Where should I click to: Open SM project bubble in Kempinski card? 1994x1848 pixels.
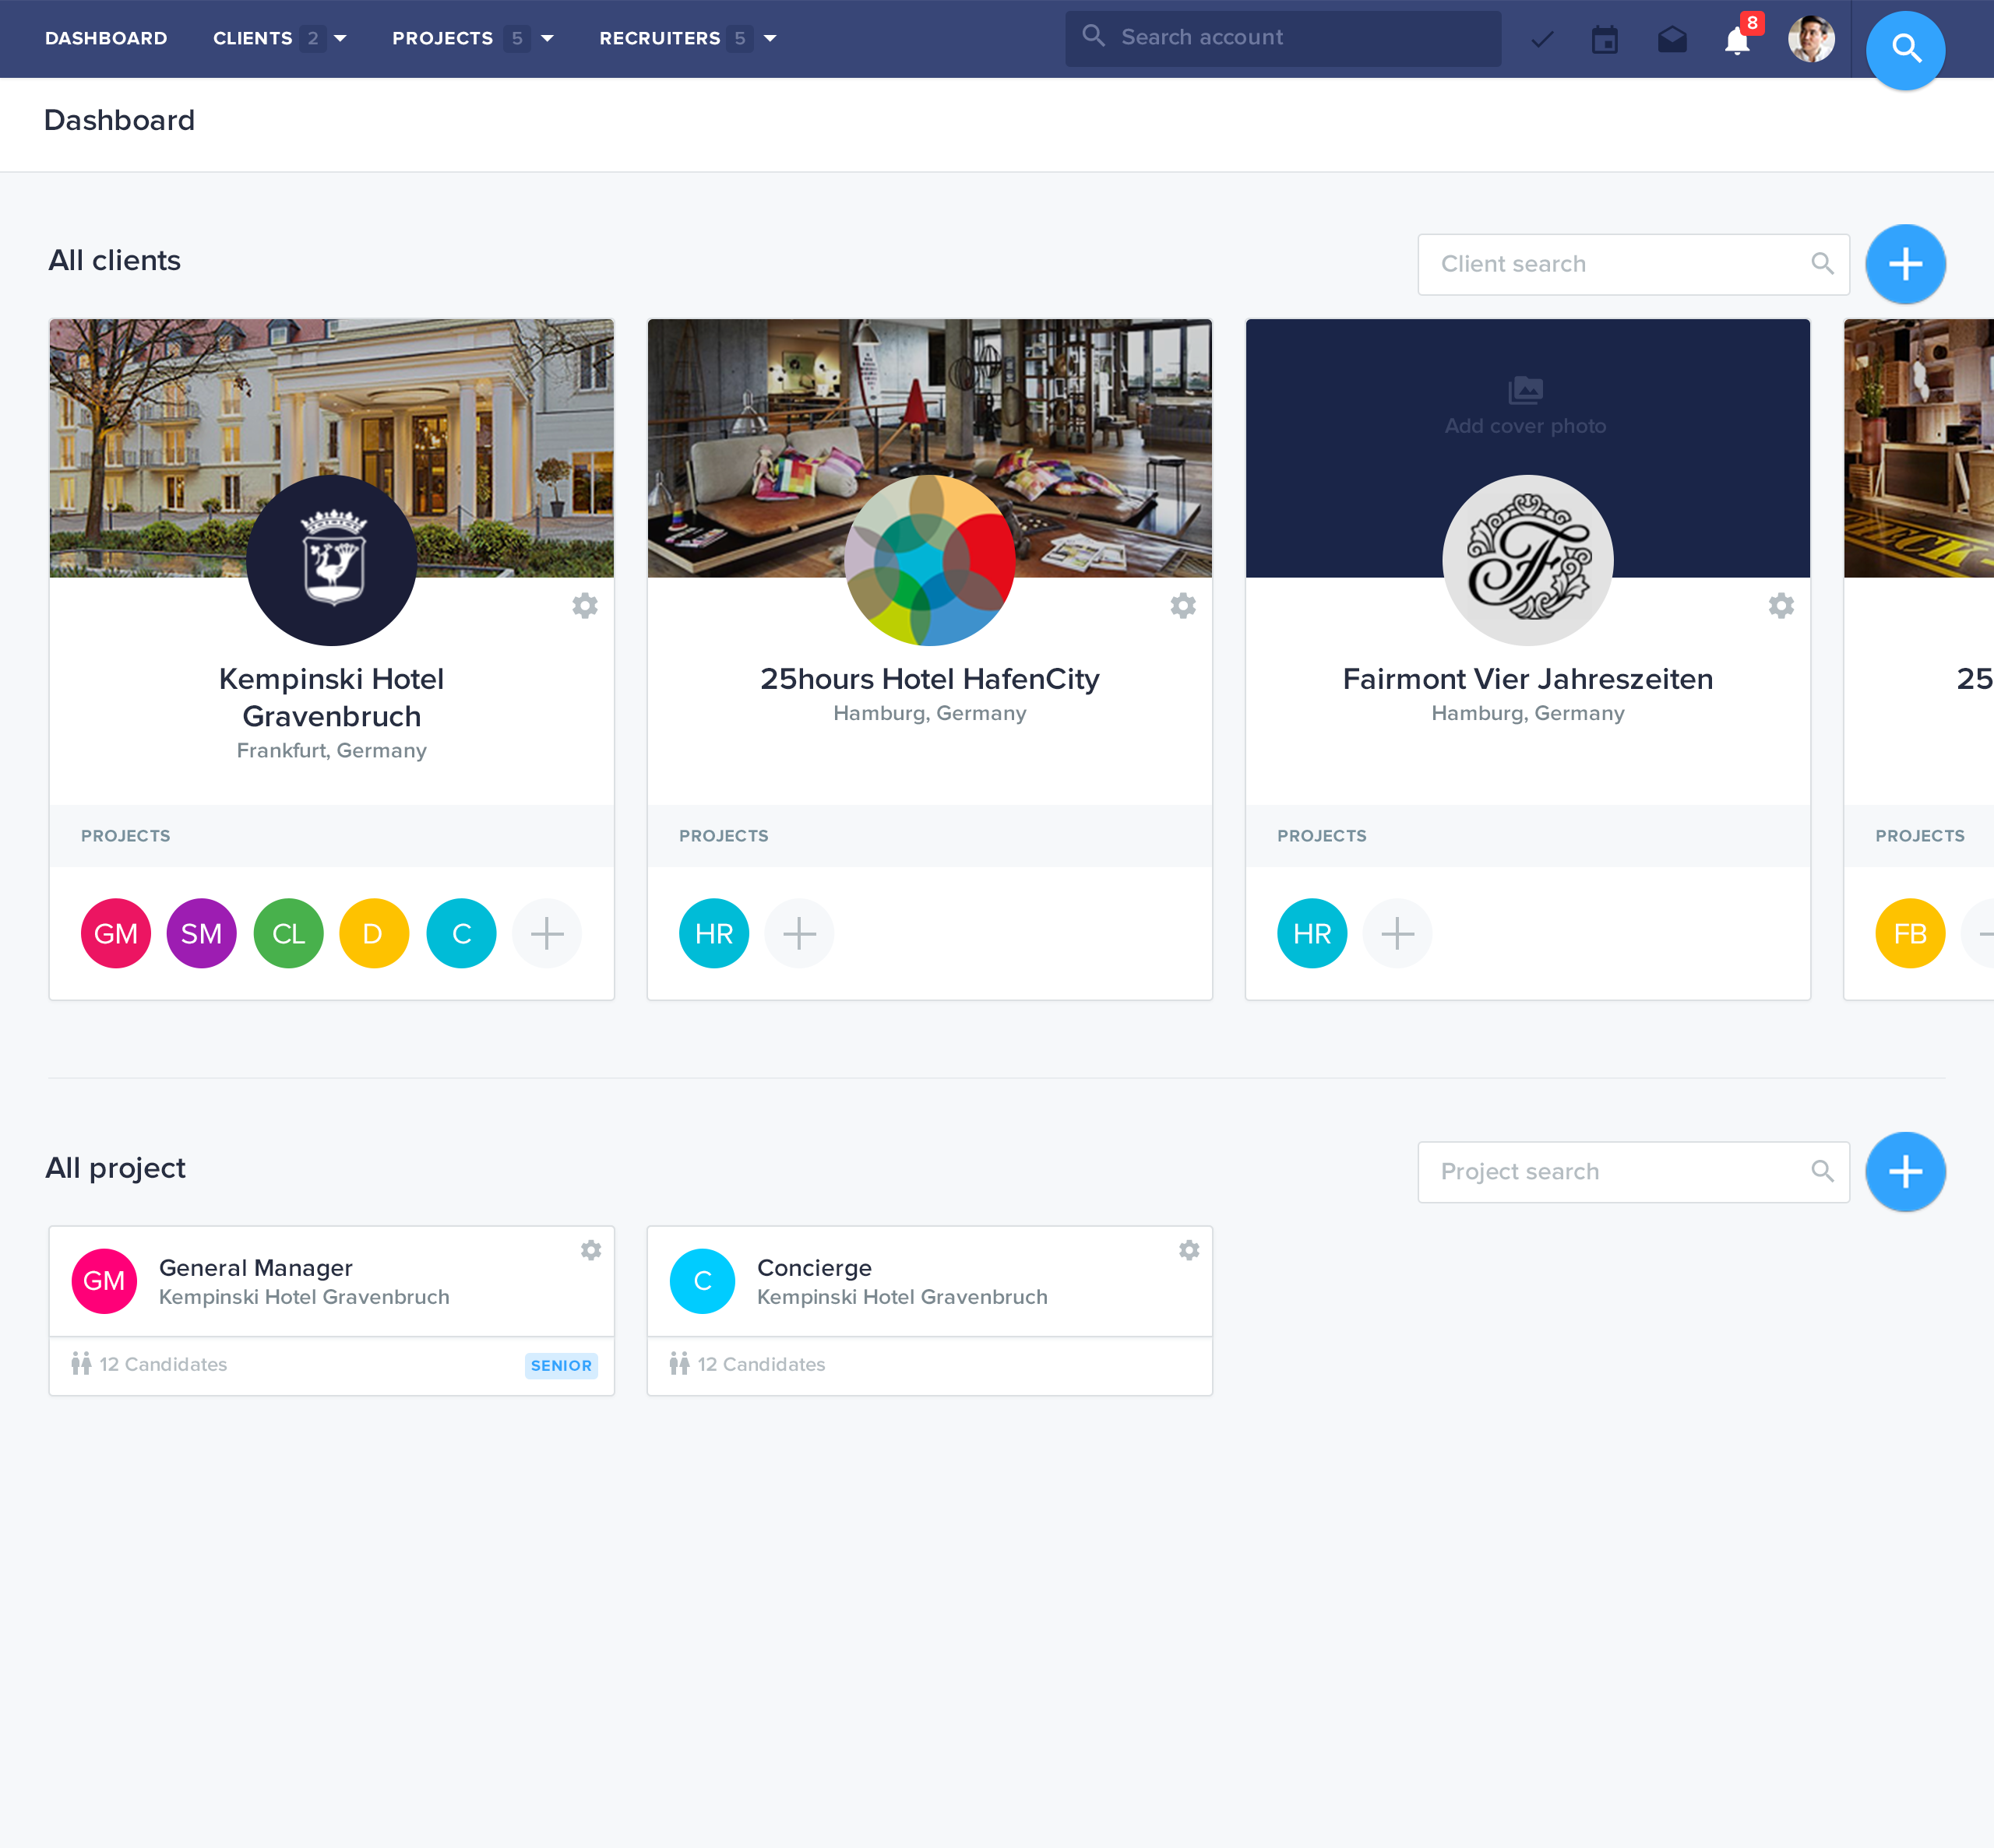click(x=202, y=934)
